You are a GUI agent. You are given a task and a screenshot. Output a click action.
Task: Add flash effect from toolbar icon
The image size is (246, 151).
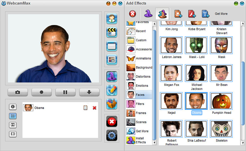tap(192, 14)
